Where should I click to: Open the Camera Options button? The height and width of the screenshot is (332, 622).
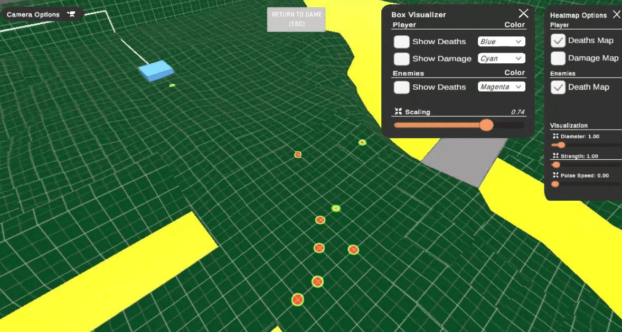coord(42,15)
